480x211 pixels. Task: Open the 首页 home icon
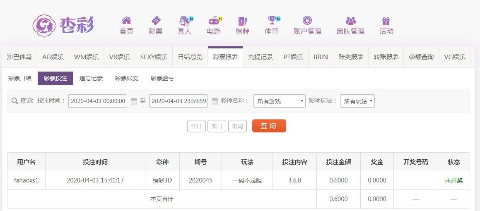pos(126,21)
